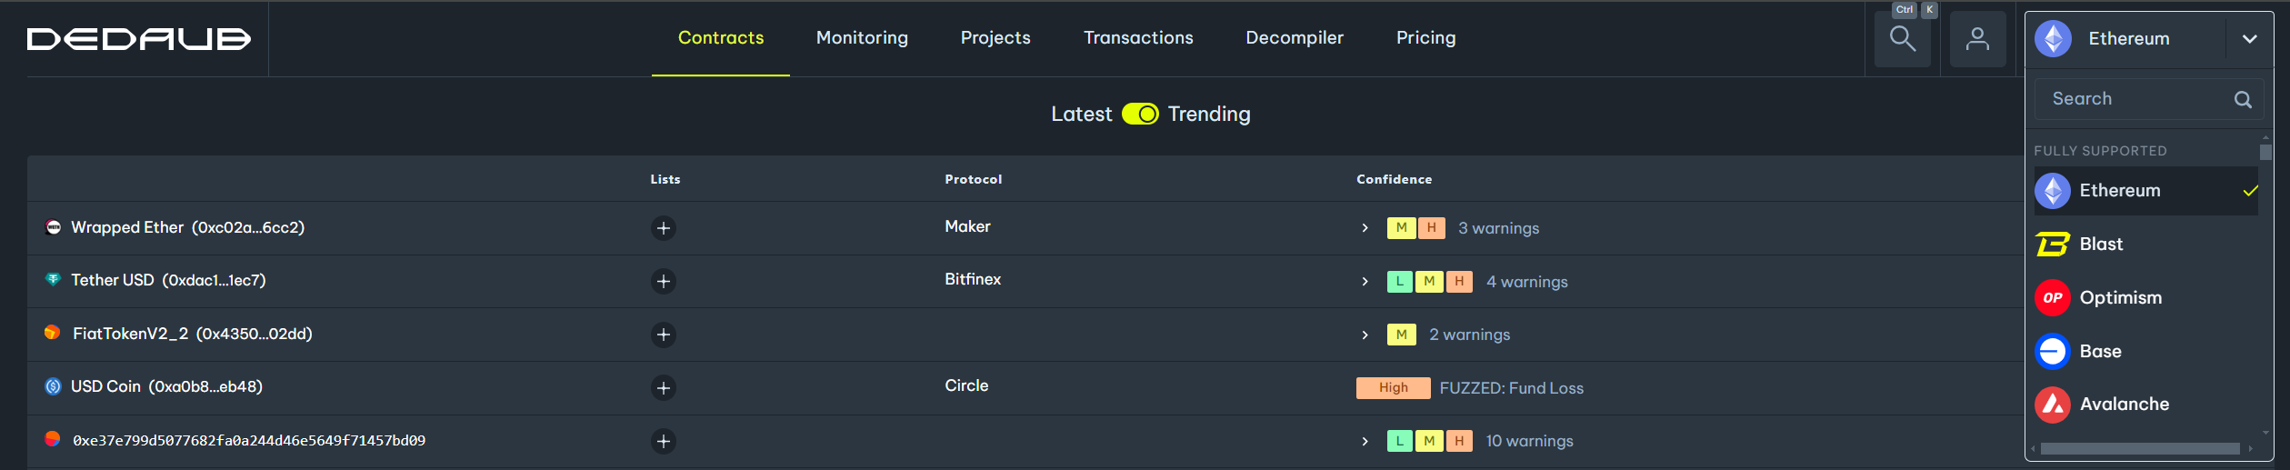Open the Monitoring tab
The width and height of the screenshot is (2290, 470).
point(862,38)
